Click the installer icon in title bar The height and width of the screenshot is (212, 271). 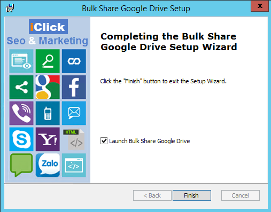10,8
